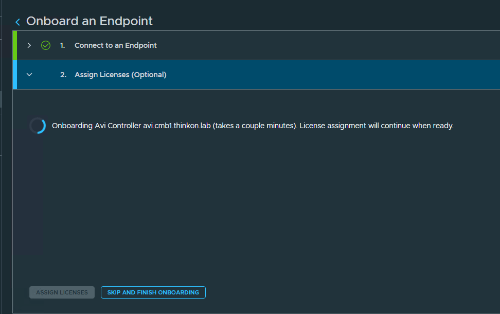Click the disabled Assign Licenses button
Screen dimensions: 500x314
click(62, 292)
